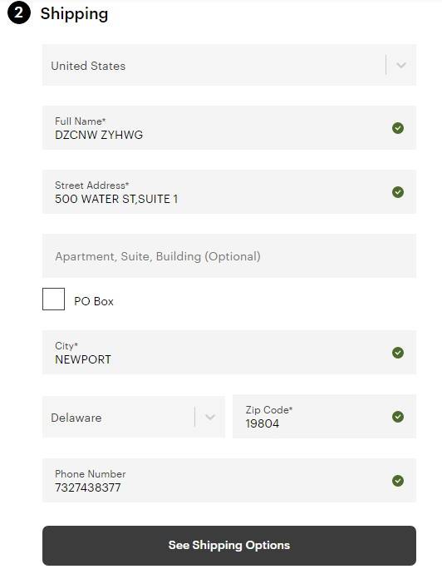Submit with See Shipping Options button
Viewport: 442px width, 569px height.
(x=229, y=546)
